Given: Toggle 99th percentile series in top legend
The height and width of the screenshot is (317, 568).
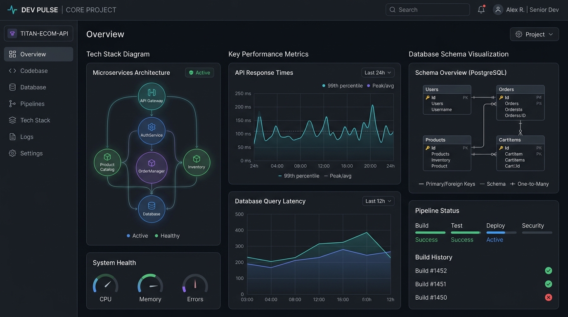Looking at the screenshot, I should point(342,86).
